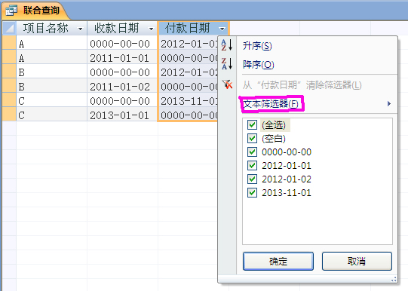
Task: Select the 项目名称 column header
Action: click(x=51, y=28)
